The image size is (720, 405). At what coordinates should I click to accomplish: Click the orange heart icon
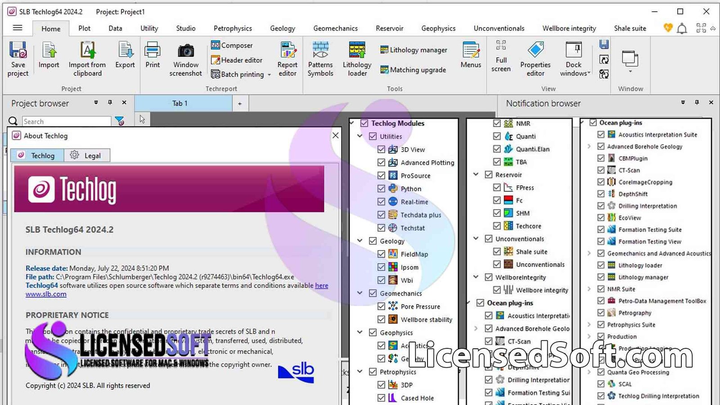point(668,28)
